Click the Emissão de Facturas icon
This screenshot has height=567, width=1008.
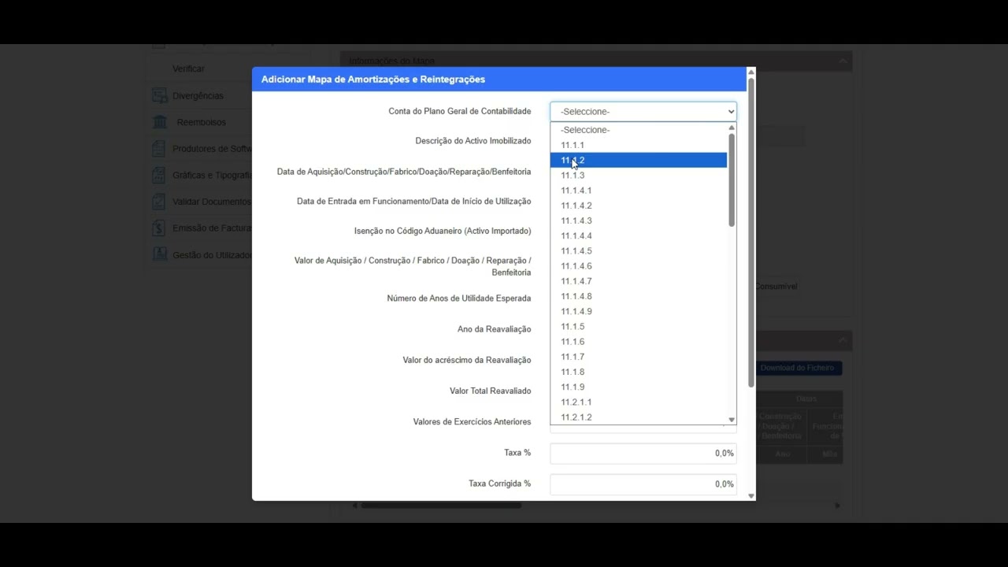click(160, 228)
